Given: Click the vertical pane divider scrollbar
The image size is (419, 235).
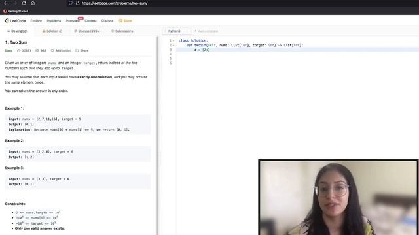Looking at the screenshot, I should point(158,135).
